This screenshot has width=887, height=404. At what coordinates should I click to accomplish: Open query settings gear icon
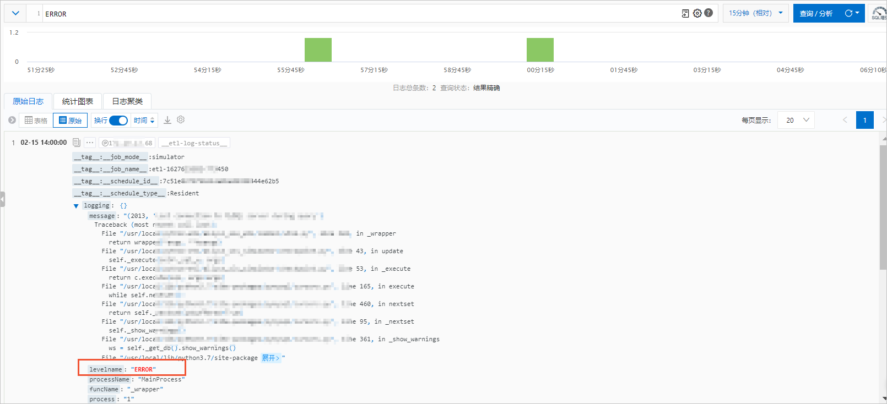697,13
